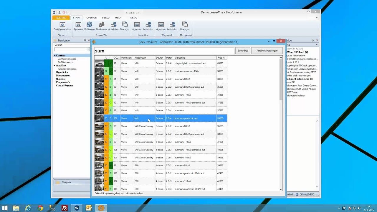Sort by the Modelnaam column header

(145, 58)
